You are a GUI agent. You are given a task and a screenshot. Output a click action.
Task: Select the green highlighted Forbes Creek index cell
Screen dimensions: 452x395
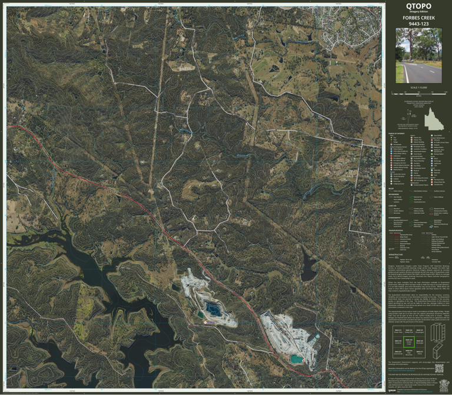409,341
